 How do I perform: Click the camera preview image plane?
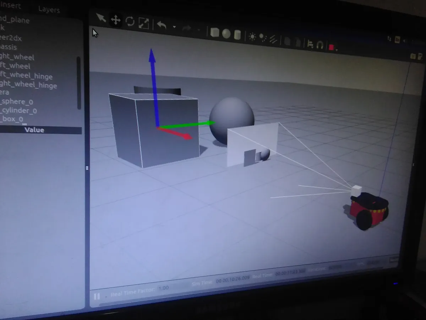tap(253, 144)
